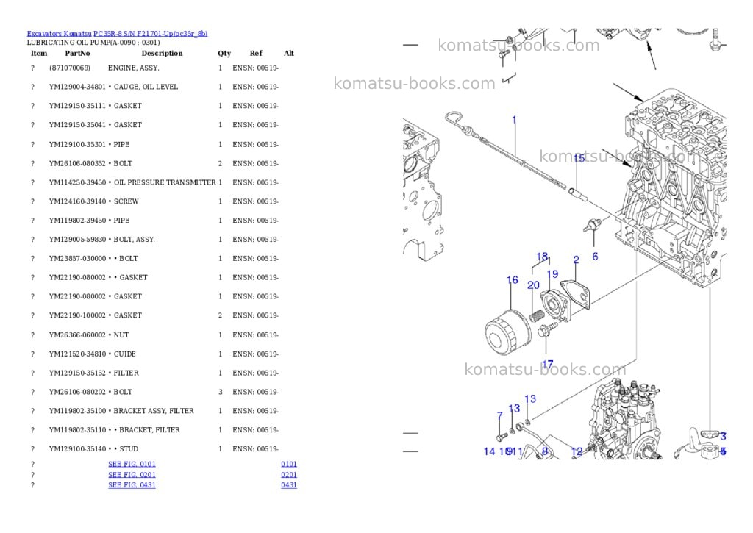Click diagram callout 19 on the filter bracket
This screenshot has height=533, width=753.
(x=553, y=274)
